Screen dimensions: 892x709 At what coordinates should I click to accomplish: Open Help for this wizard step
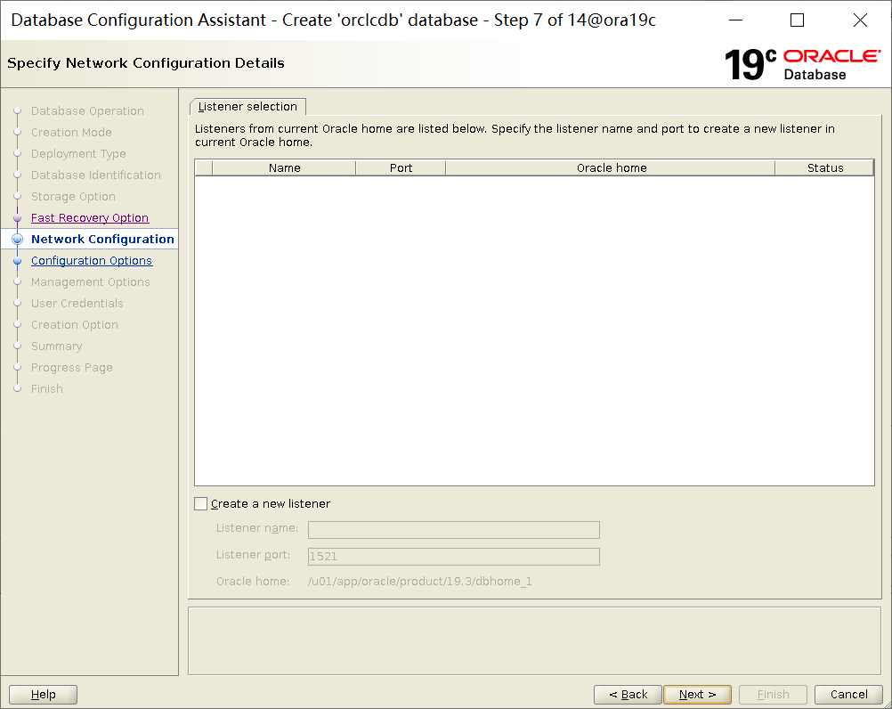[44, 694]
